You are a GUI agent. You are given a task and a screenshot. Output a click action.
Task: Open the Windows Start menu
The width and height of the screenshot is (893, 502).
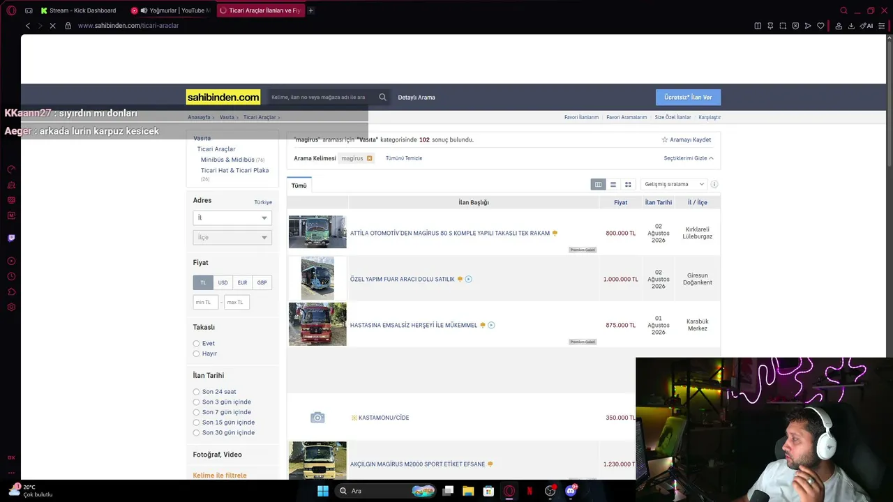(323, 491)
